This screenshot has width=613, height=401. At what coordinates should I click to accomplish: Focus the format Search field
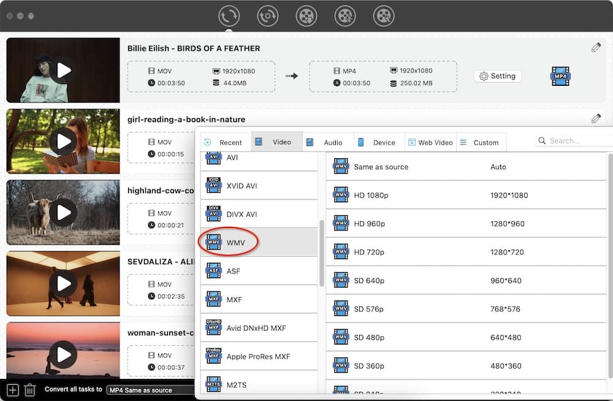[573, 141]
